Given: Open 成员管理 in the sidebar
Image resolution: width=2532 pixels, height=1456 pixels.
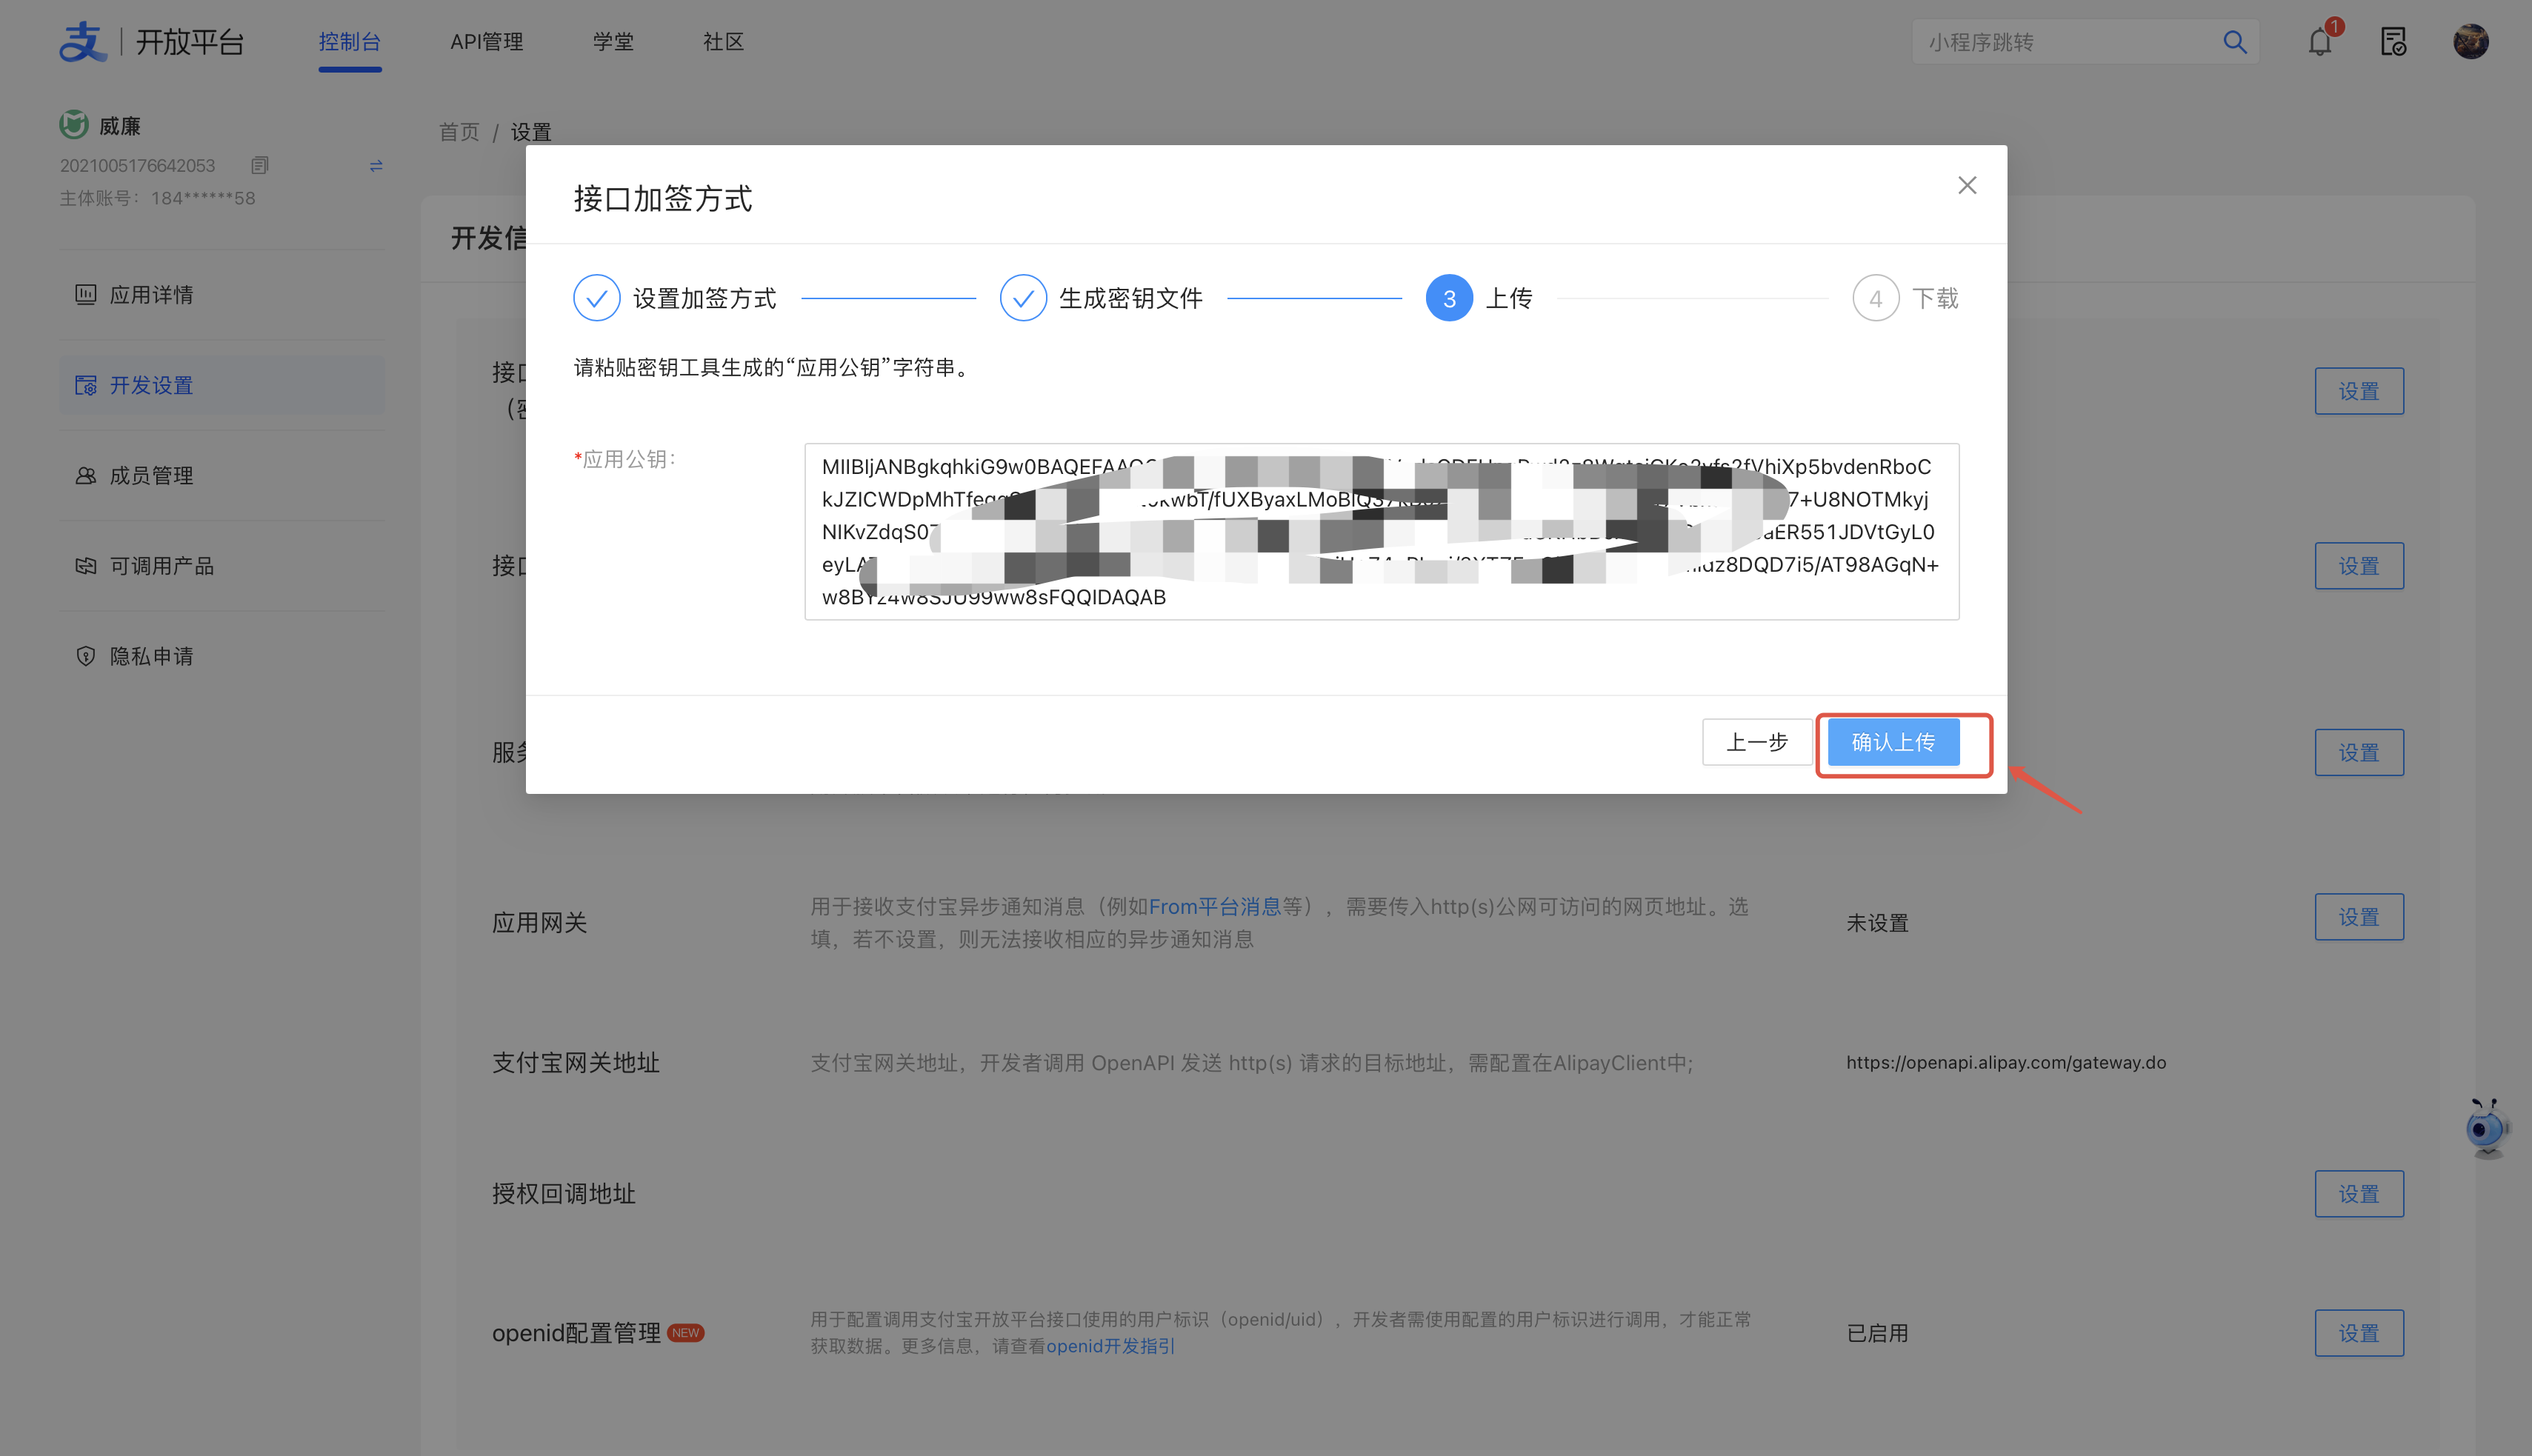Looking at the screenshot, I should point(222,476).
